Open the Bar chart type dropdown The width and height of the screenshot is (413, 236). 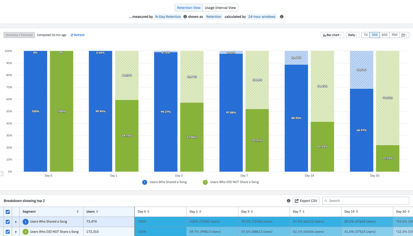(x=332, y=35)
